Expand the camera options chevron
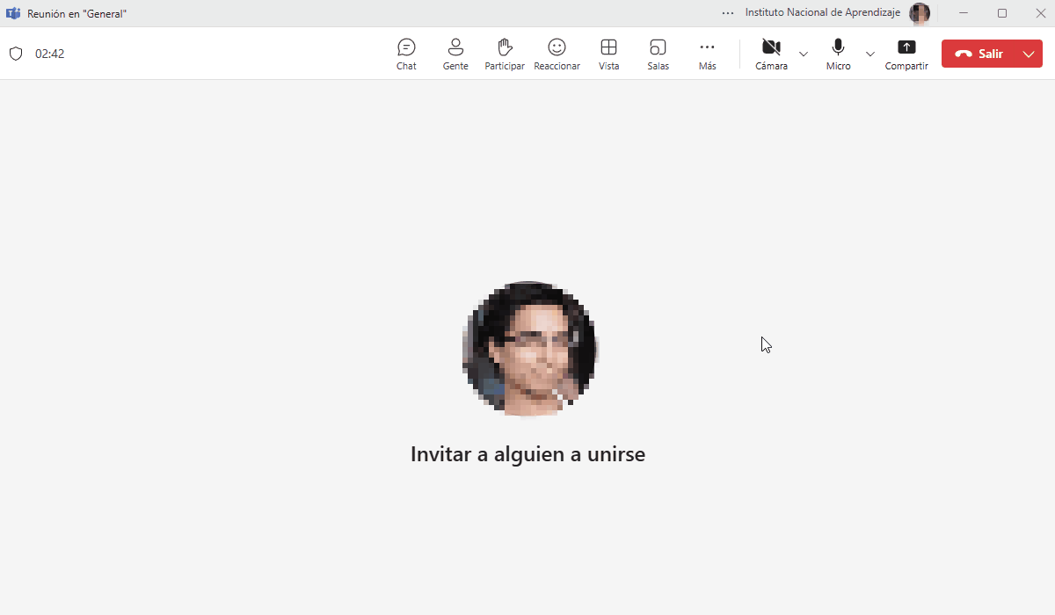 (x=804, y=54)
